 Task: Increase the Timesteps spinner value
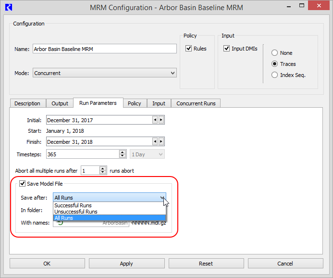coord(123,152)
